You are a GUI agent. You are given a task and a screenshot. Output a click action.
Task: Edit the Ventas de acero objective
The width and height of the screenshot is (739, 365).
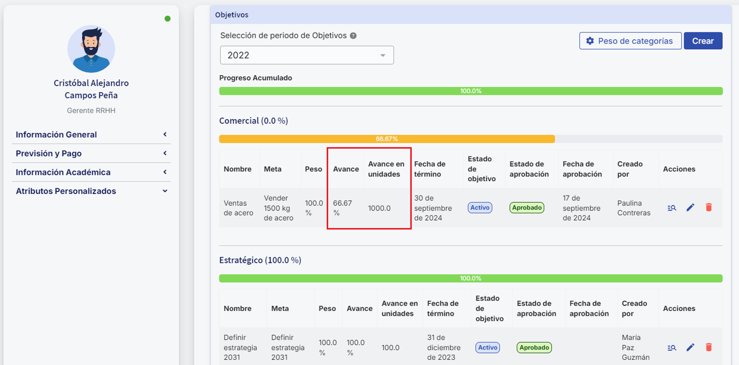[690, 208]
